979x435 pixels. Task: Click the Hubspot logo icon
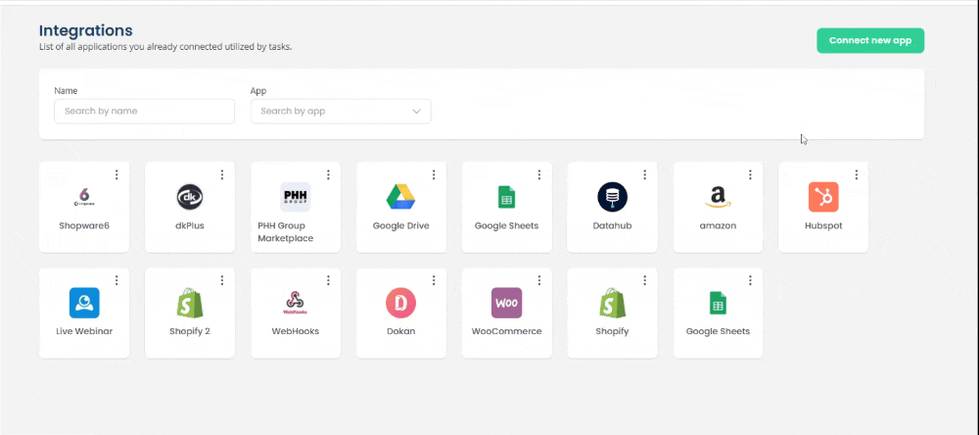click(x=823, y=197)
